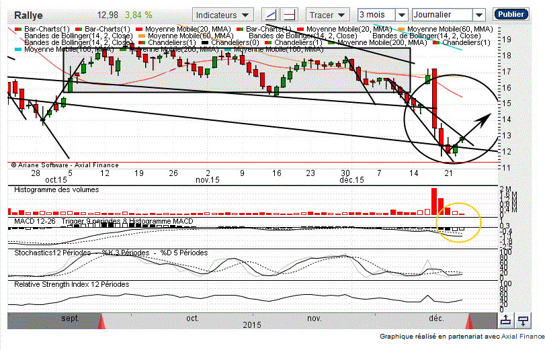This screenshot has height=350, width=545.
Task: Click the déc. label on timeline
Action: 436,318
